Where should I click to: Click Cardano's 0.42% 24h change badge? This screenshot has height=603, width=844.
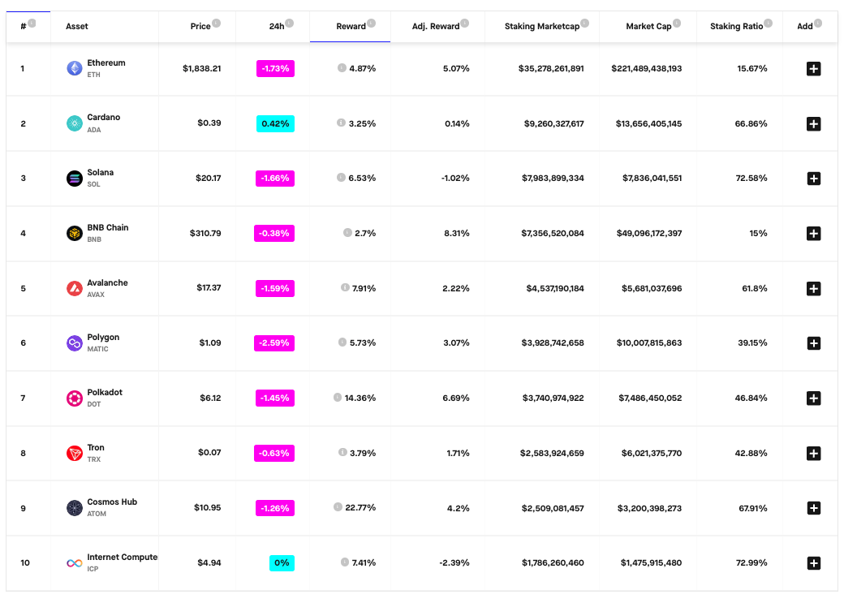tap(275, 124)
